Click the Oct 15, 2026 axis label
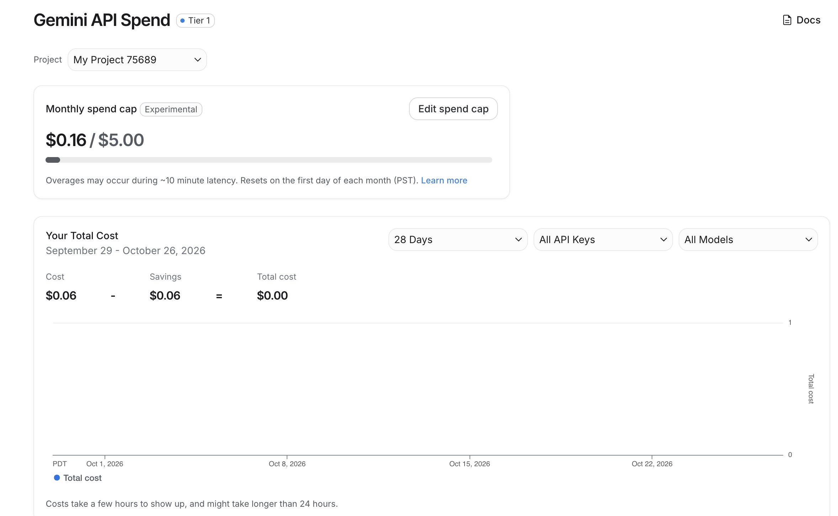 [x=470, y=464]
